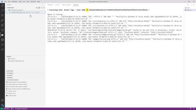Open Read Extension Documentation link
Image resolution: width=196 pixels, height=110 pixels.
pyautogui.click(x=17, y=82)
